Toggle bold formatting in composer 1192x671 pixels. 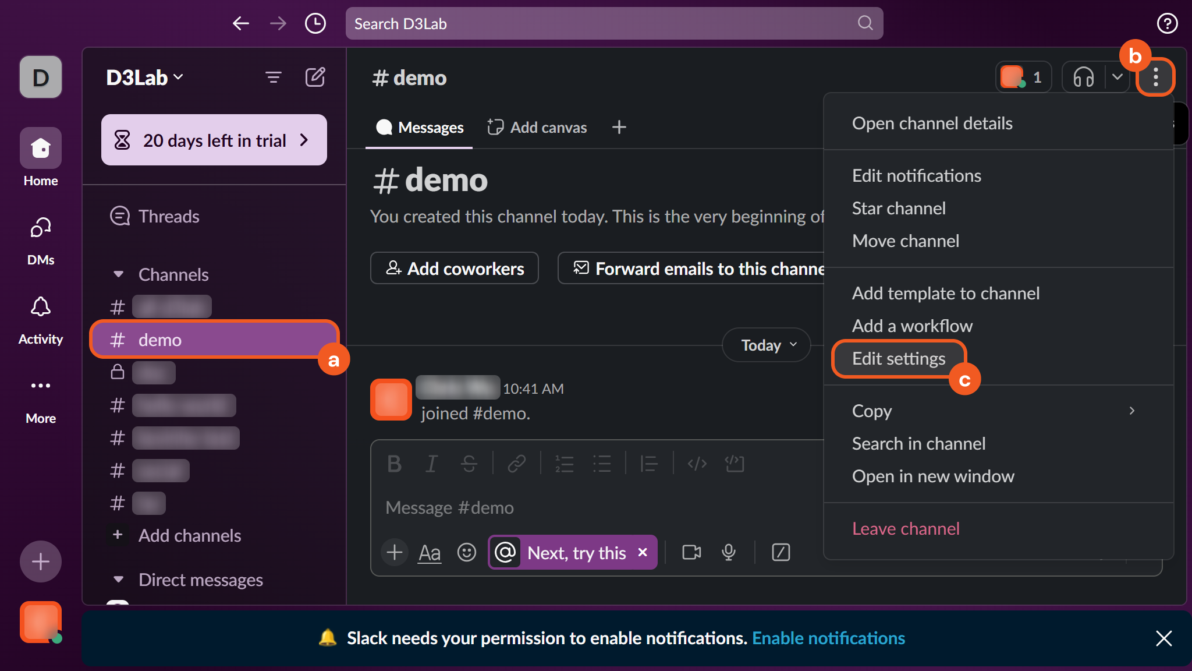394,464
